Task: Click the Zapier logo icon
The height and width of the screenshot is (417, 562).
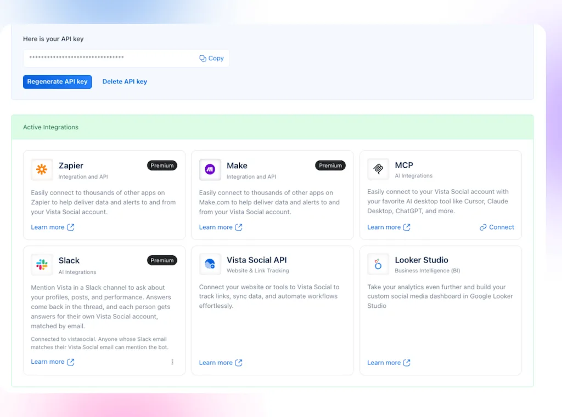Action: (x=42, y=169)
